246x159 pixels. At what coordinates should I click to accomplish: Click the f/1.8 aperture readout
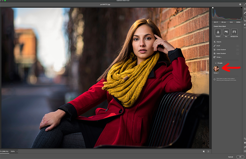(x=231, y=22)
